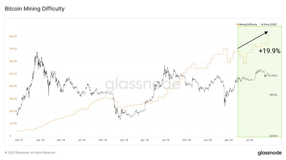Click the Jul '20 x-axis label
286x160 pixels.
pos(249,140)
